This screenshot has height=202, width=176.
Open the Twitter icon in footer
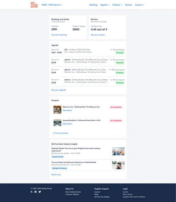(40, 192)
